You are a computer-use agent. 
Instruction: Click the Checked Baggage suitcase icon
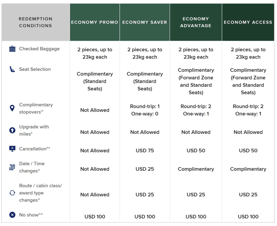[x=12, y=49]
